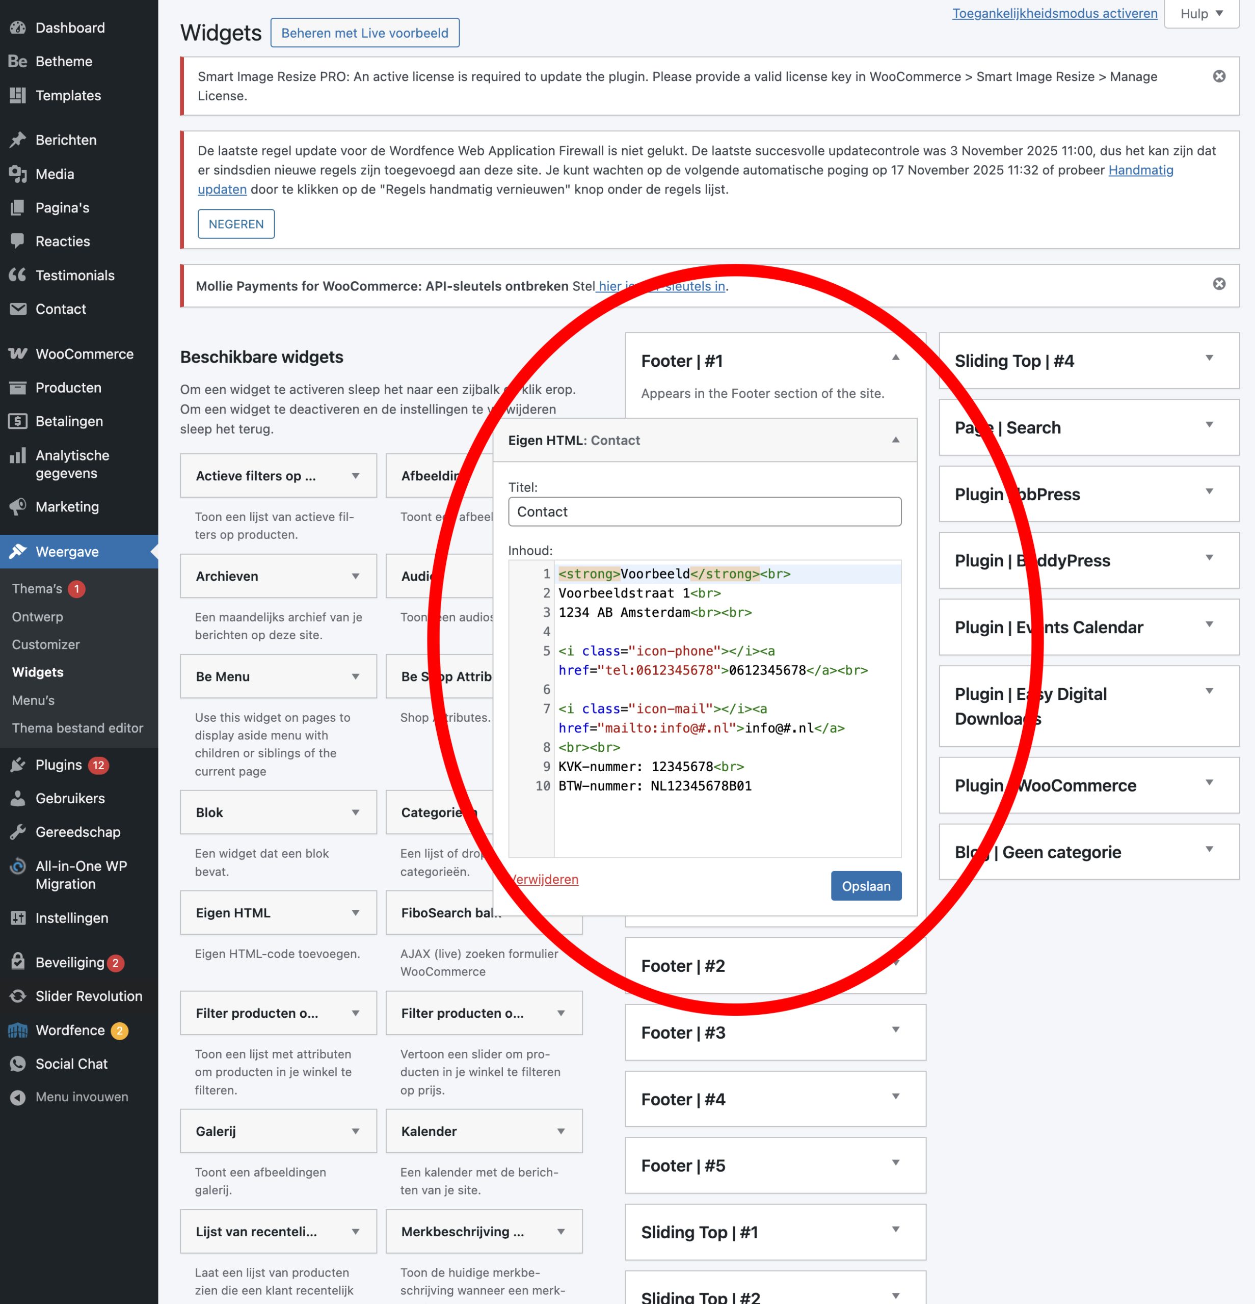Click the NEGEREN button
Image resolution: width=1255 pixels, height=1304 pixels.
pos(235,224)
